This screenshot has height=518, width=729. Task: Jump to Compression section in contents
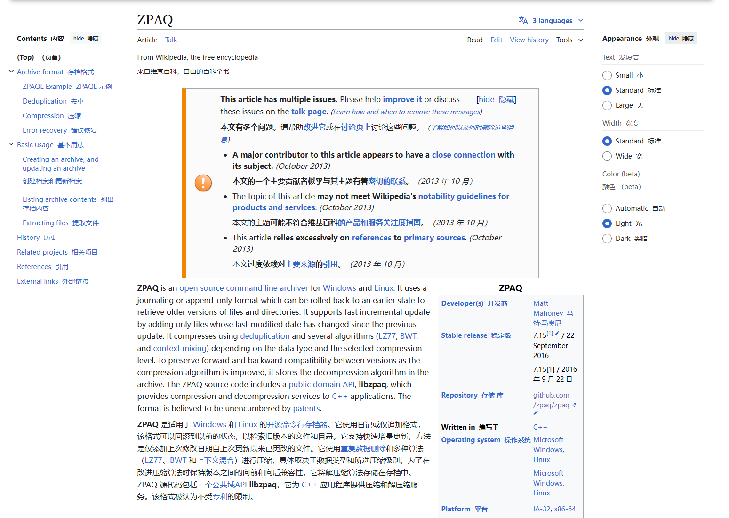[x=52, y=116]
